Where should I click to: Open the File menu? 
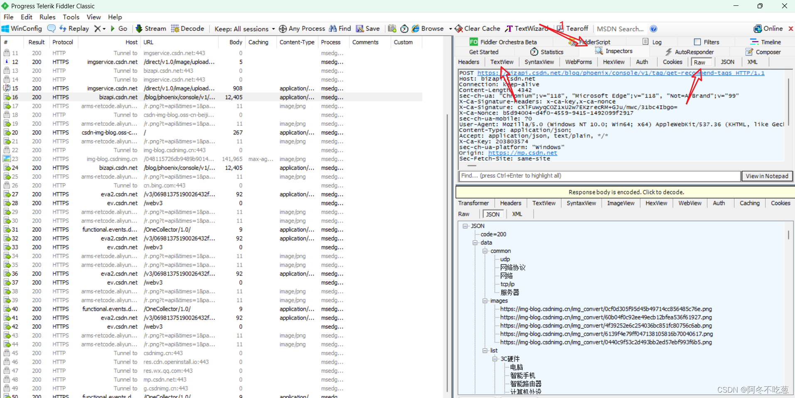coord(8,17)
